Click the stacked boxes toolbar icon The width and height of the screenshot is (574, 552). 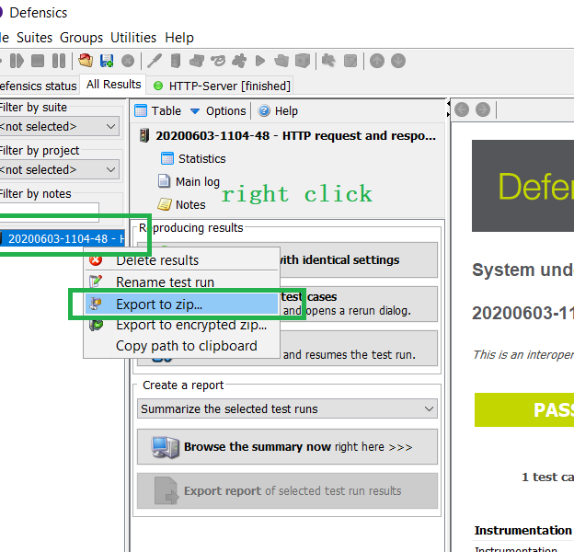click(197, 61)
